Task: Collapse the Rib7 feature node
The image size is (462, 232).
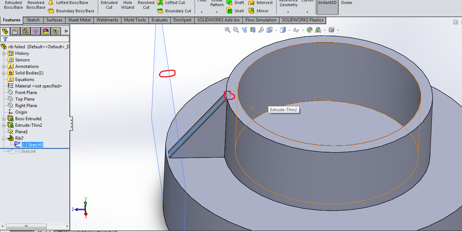Action: pos(4,138)
